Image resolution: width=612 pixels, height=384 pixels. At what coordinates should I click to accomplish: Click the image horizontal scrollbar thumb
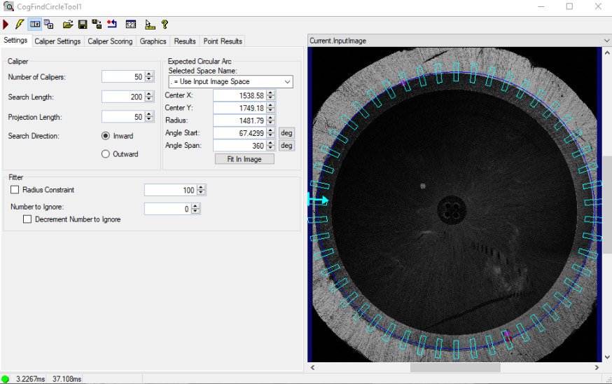pyautogui.click(x=455, y=367)
